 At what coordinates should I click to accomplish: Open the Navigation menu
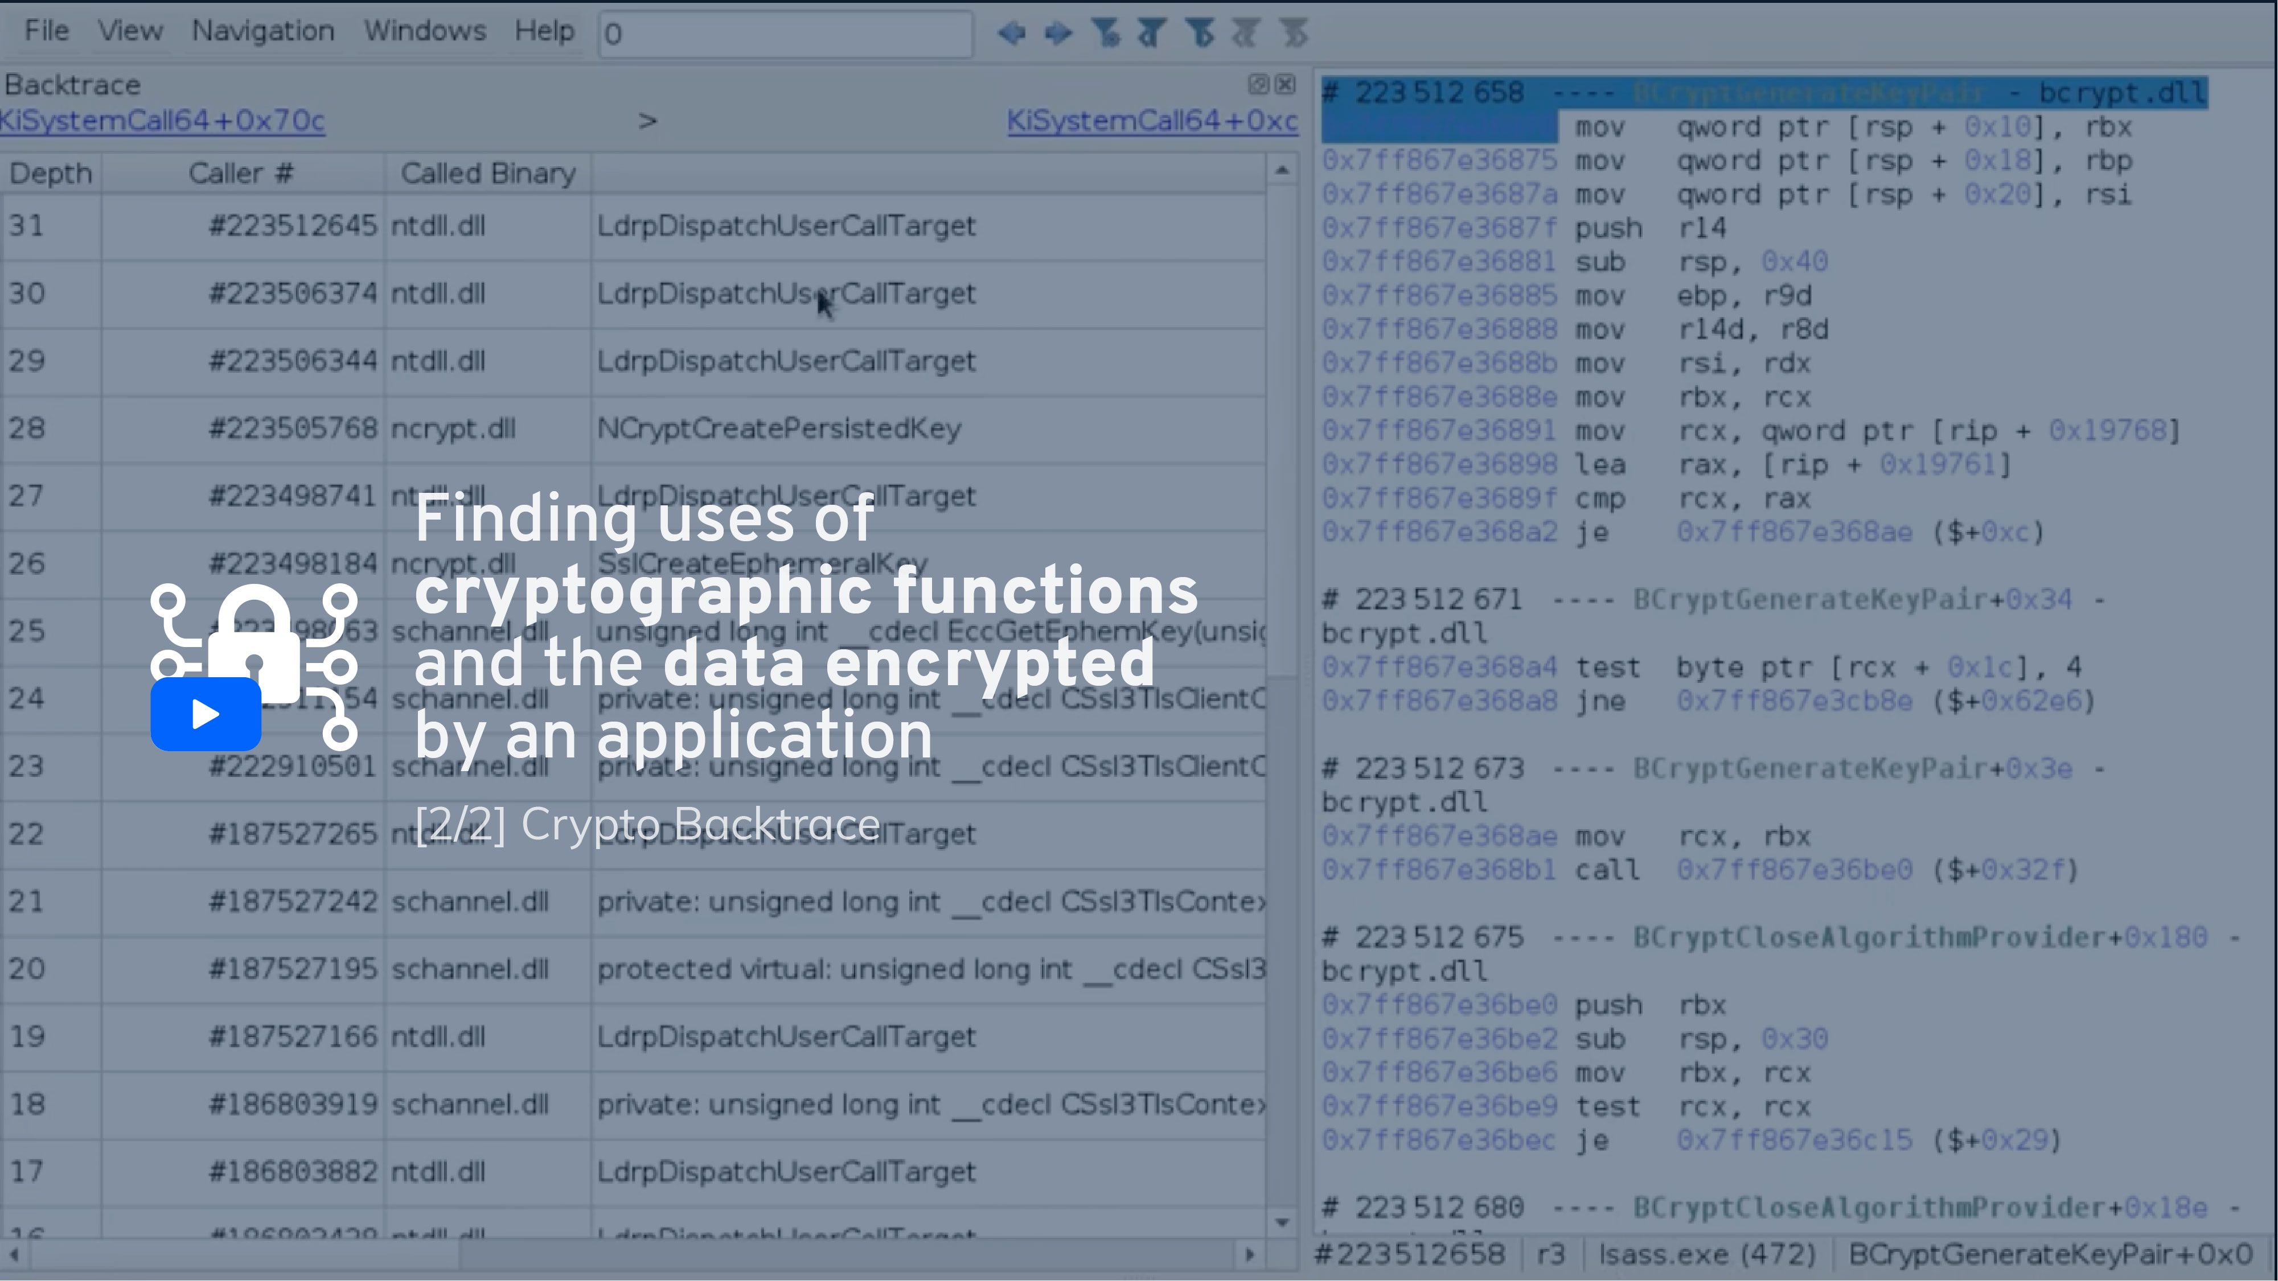pos(262,31)
